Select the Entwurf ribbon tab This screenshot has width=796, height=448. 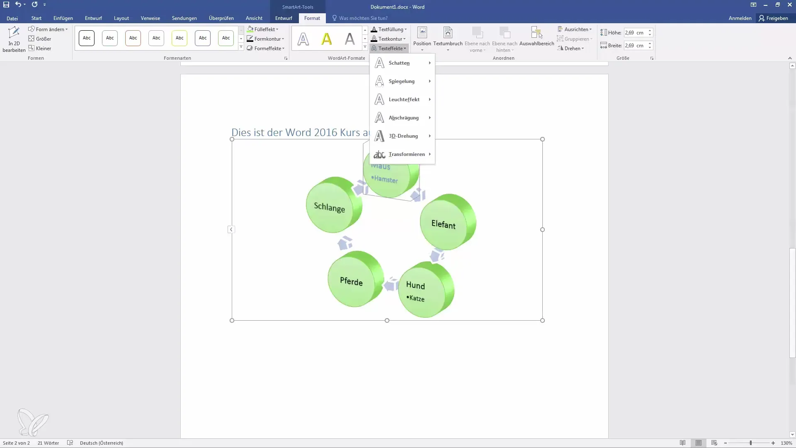coord(93,18)
